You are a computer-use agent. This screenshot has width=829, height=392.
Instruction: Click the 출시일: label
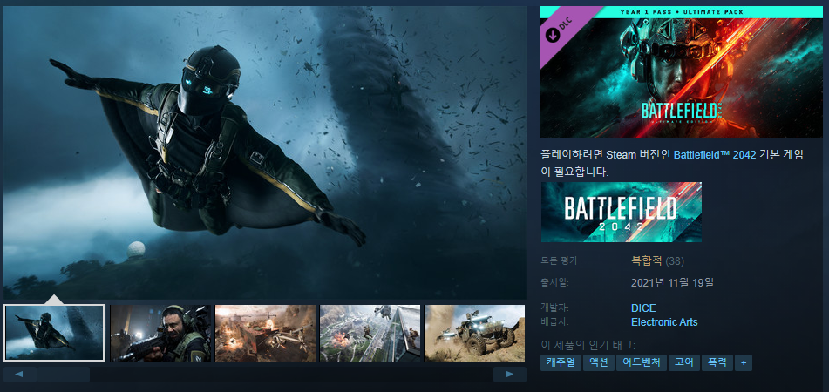pyautogui.click(x=555, y=281)
